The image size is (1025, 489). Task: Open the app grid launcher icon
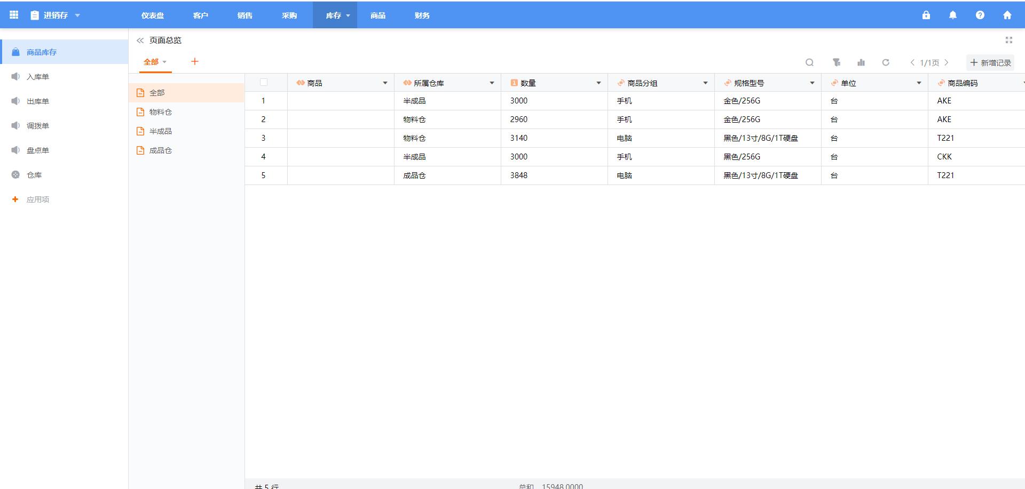[14, 15]
